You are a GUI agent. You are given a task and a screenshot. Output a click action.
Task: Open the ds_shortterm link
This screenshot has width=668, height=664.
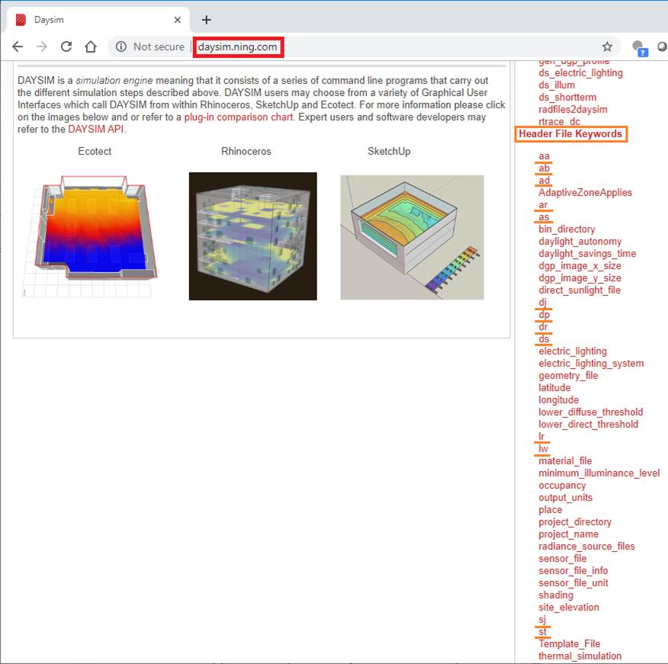coord(567,97)
